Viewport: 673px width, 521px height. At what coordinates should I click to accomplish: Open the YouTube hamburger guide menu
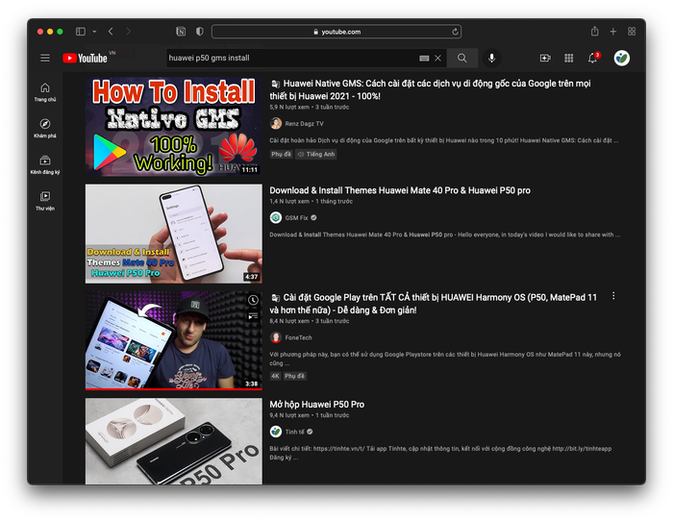coord(45,58)
